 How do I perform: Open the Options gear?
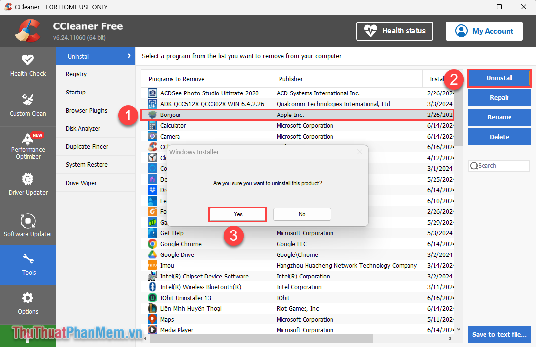coord(27,298)
